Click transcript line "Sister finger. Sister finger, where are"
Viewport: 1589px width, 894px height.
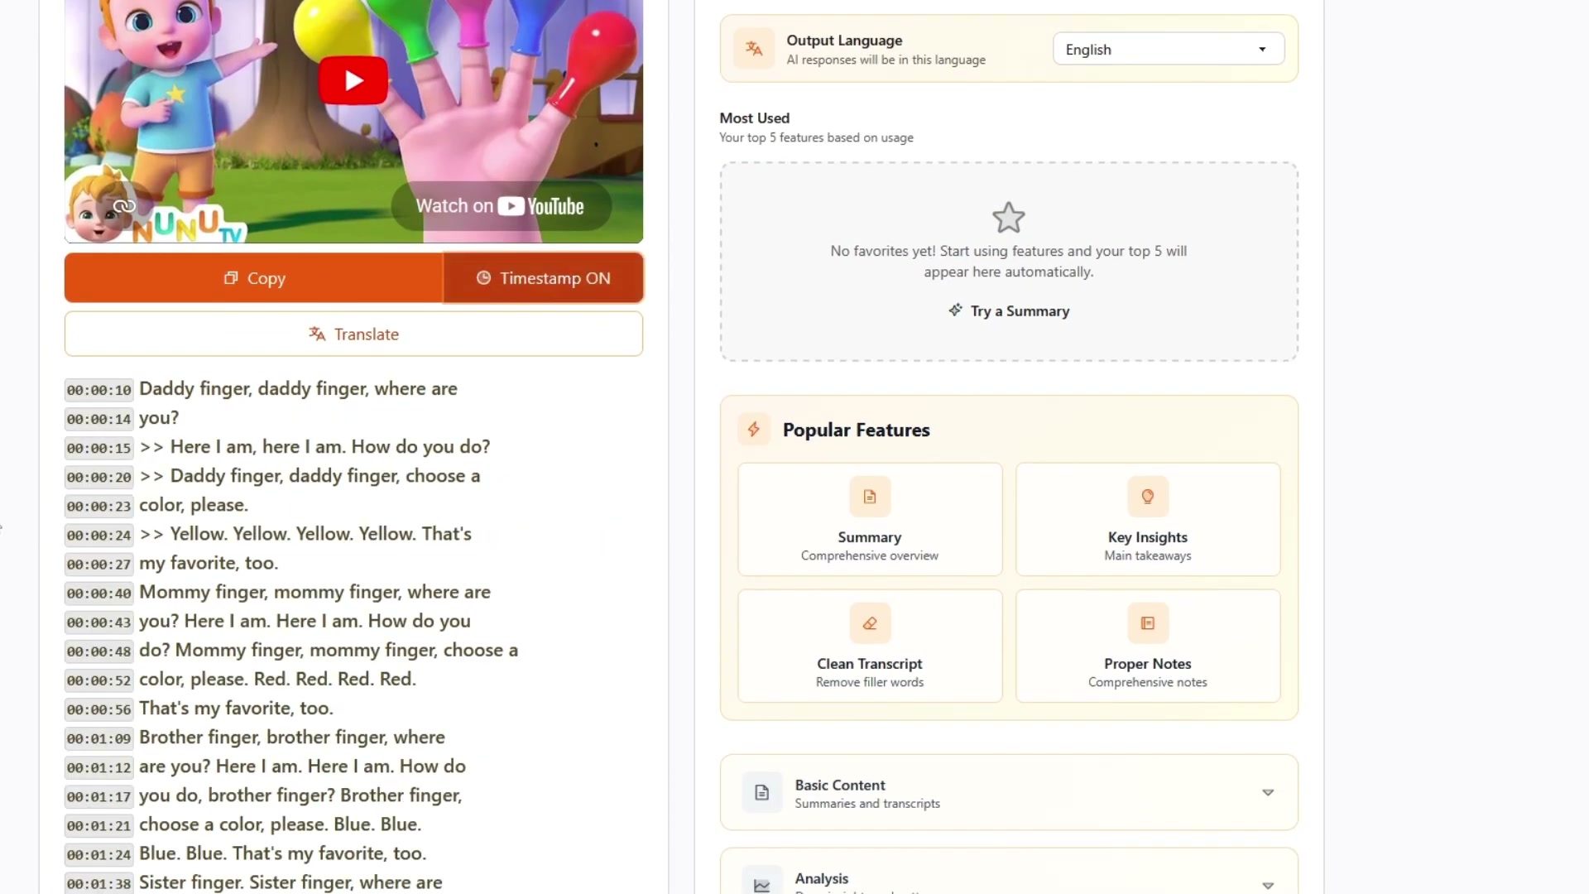click(x=290, y=882)
